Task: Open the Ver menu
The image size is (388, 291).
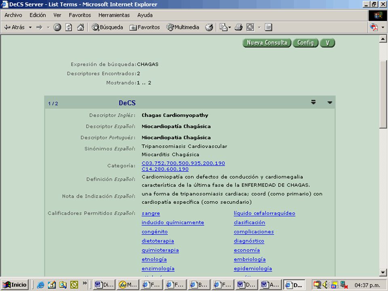Action: [x=57, y=15]
